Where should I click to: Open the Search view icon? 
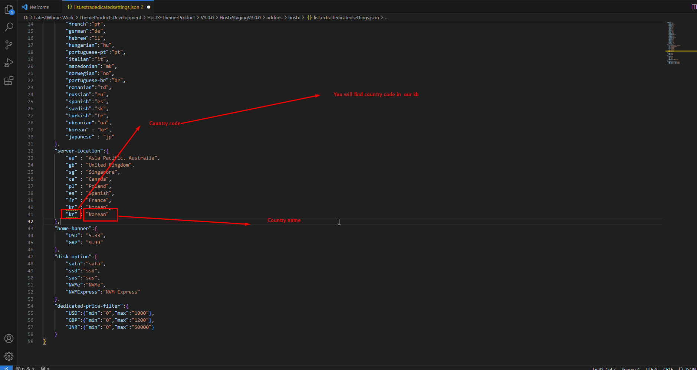click(9, 27)
